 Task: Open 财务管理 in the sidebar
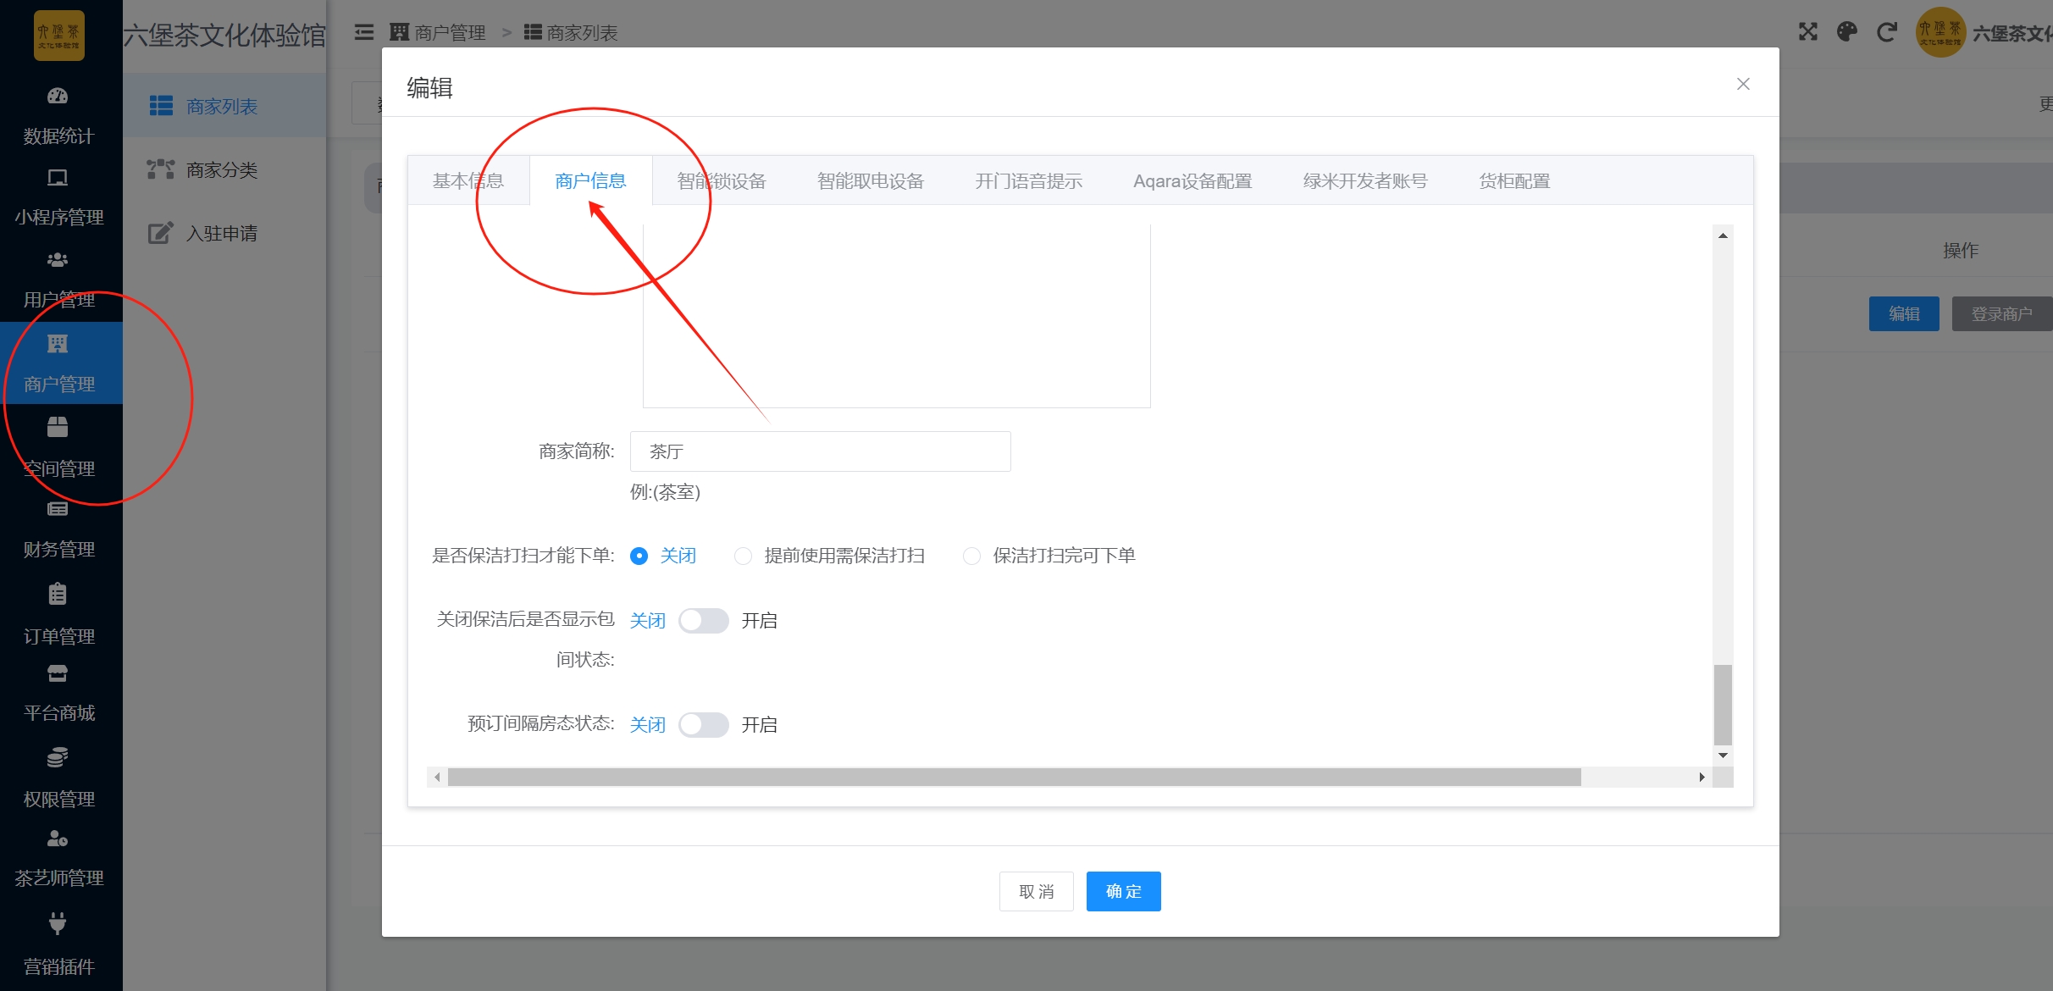58,549
